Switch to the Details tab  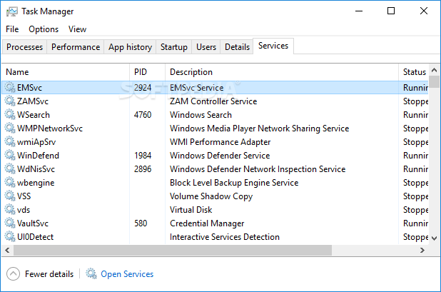(237, 46)
